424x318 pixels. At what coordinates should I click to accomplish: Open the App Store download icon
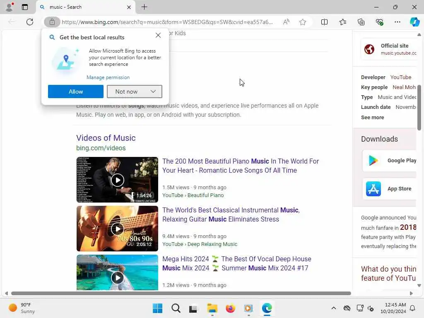pos(373,189)
